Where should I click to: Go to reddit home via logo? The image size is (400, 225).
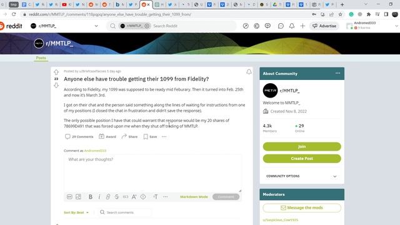(x=11, y=26)
